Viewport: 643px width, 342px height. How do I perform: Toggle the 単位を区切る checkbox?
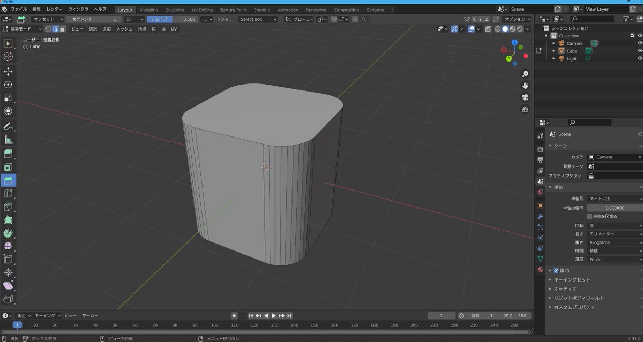pyautogui.click(x=589, y=216)
